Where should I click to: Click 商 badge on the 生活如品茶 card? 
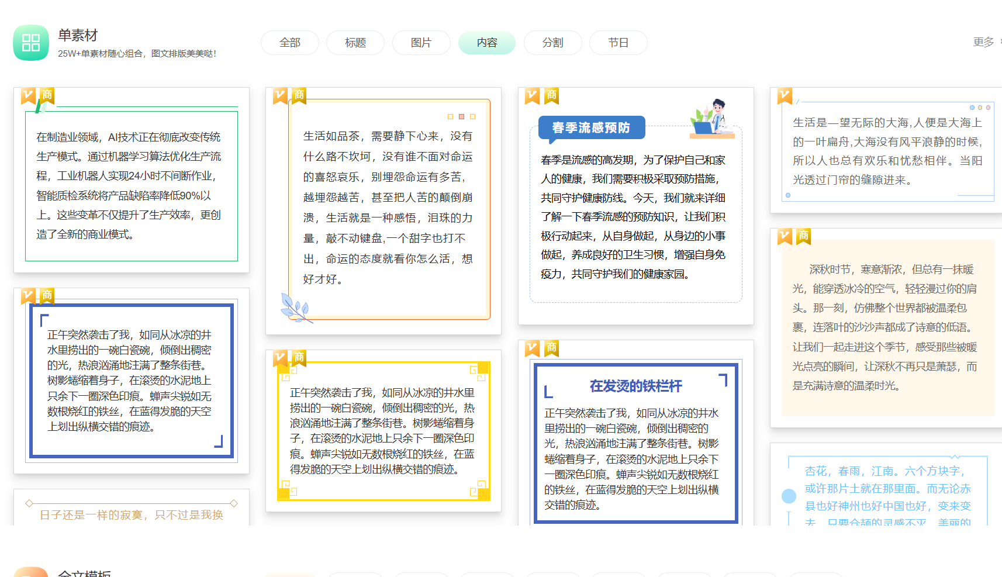(x=299, y=95)
